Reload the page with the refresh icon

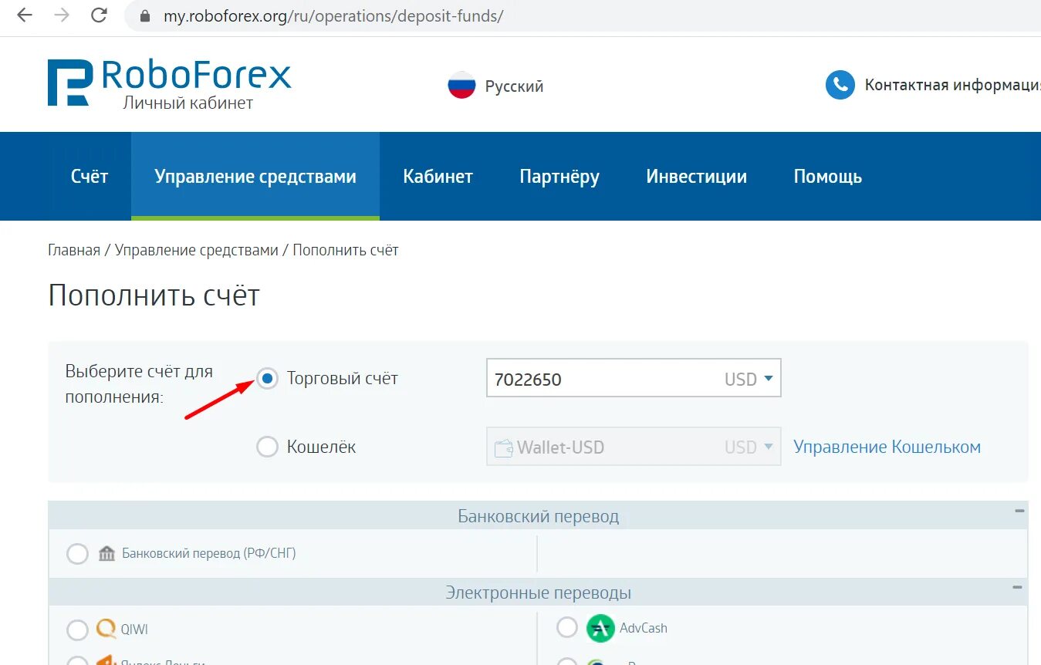99,15
